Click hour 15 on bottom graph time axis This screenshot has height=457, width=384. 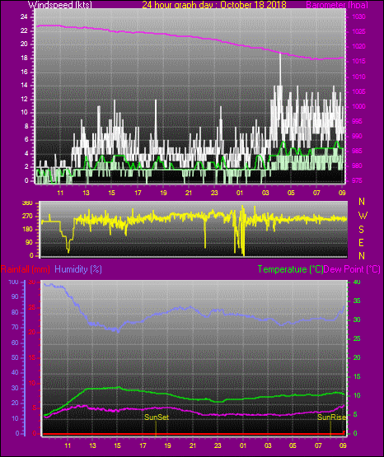(x=117, y=445)
